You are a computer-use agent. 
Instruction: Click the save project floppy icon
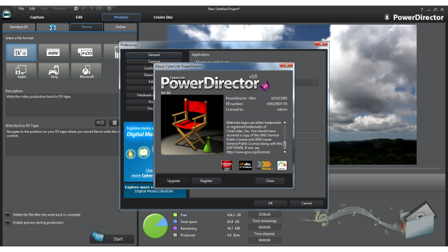[76, 8]
